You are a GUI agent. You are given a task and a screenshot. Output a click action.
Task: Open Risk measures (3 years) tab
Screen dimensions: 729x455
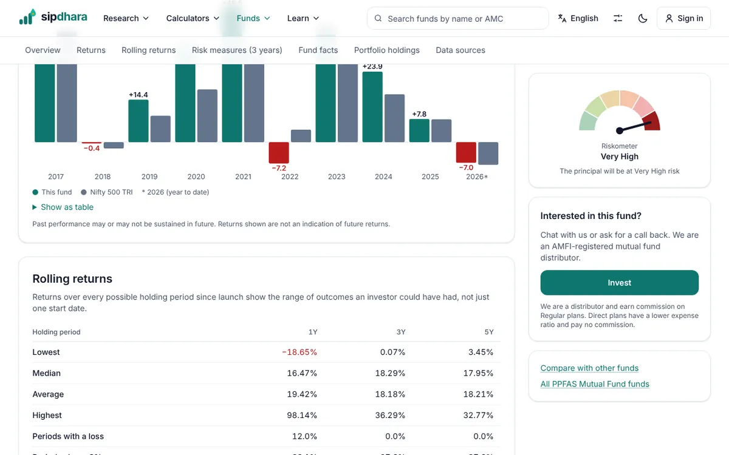pos(237,50)
